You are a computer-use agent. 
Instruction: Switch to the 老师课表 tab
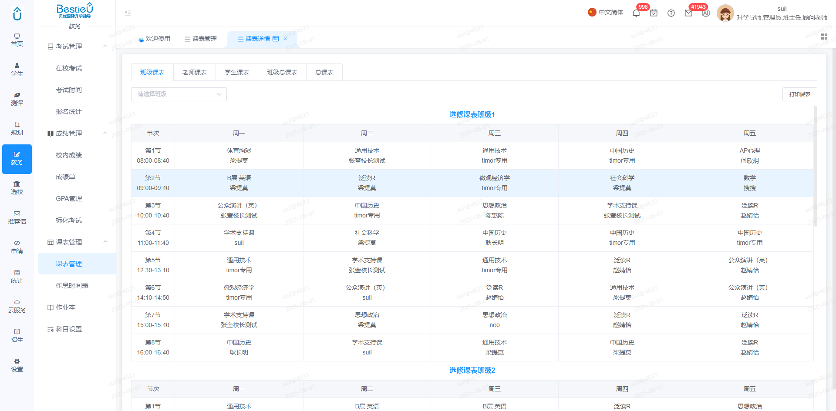coord(195,72)
